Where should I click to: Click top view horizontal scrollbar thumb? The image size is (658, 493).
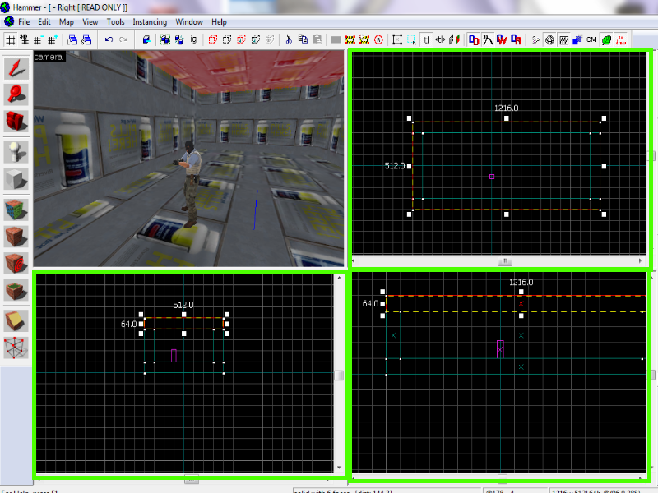click(504, 260)
